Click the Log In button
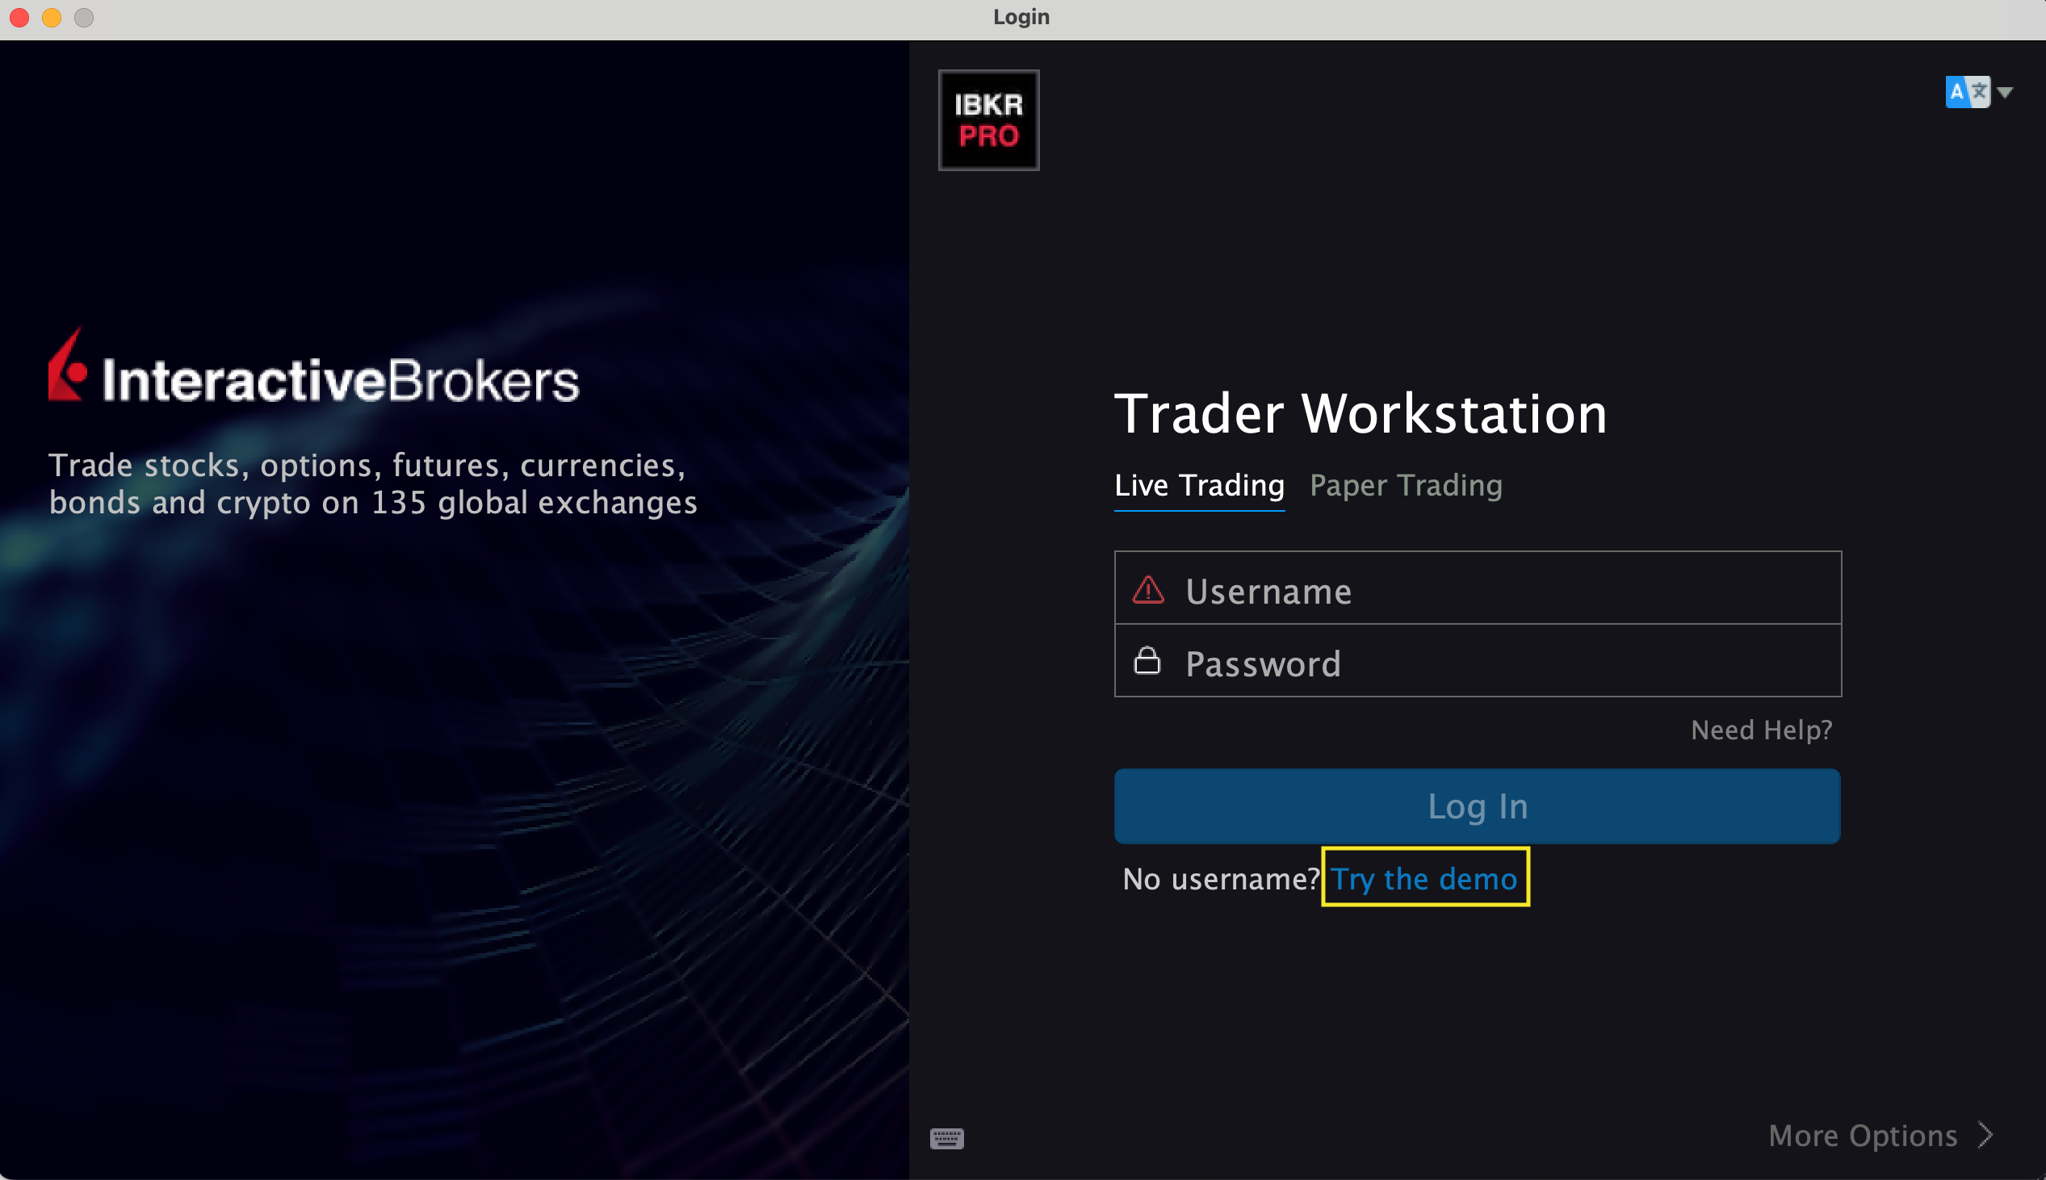The height and width of the screenshot is (1180, 2046). 1477,806
